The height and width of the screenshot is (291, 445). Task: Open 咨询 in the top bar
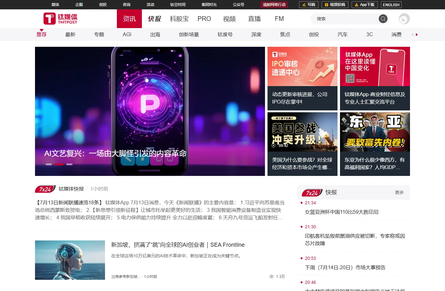click(127, 5)
